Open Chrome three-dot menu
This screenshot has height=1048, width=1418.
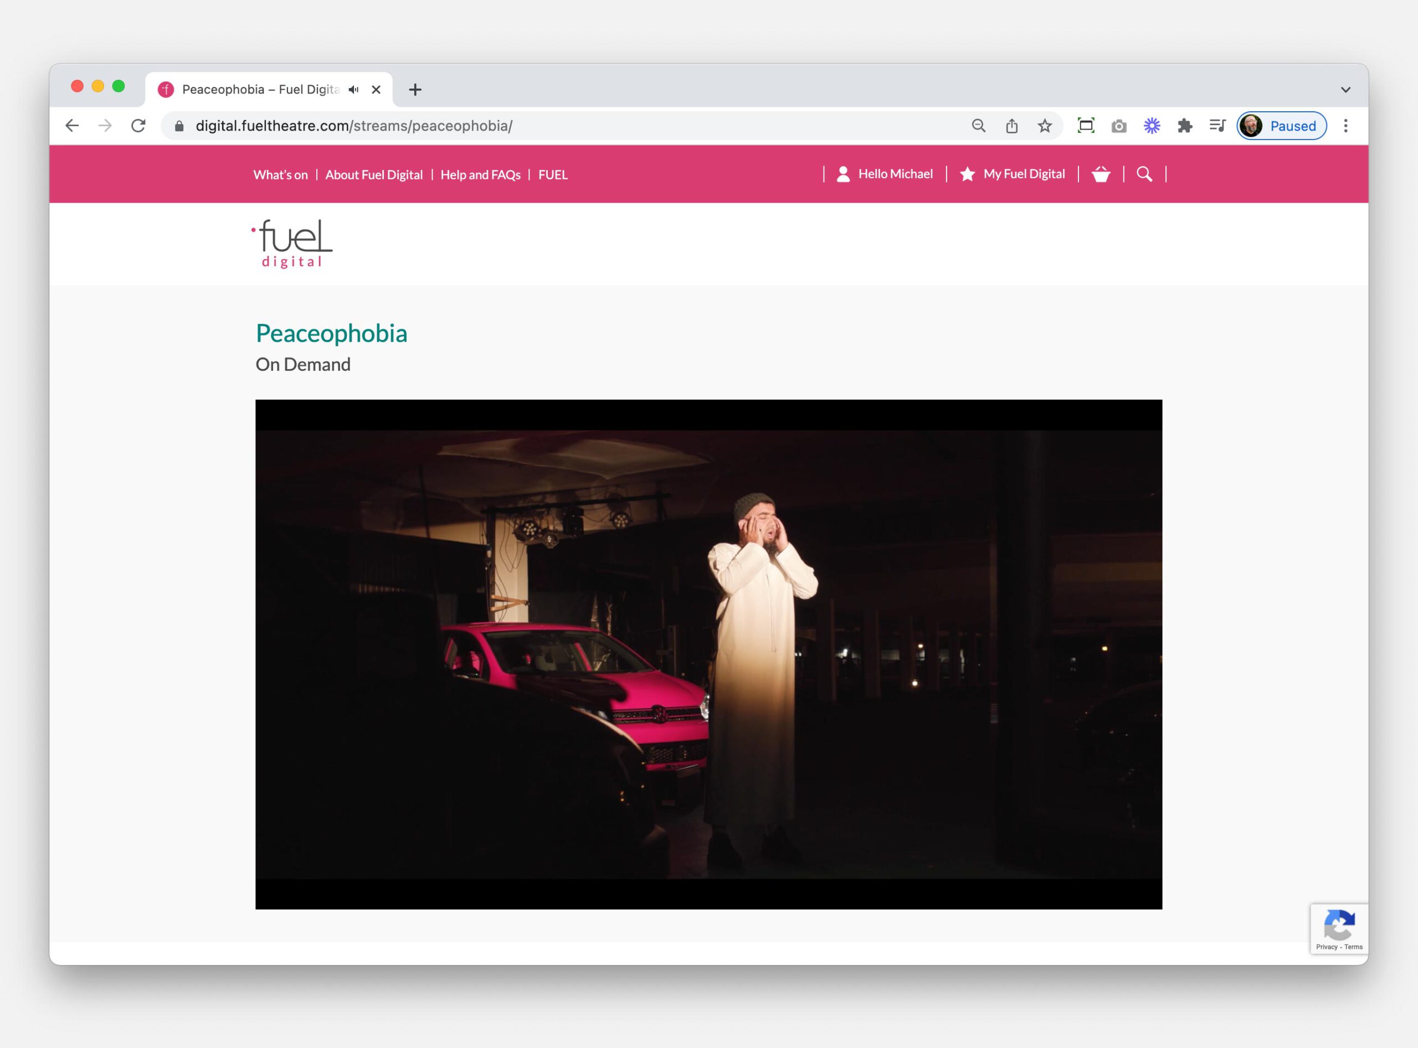[1345, 126]
